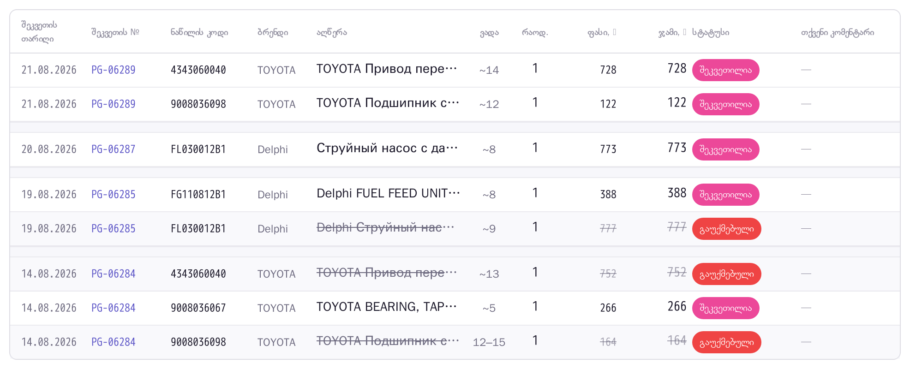Click pink status badge for TOYOTA BEARING row
This screenshot has height=369, width=910.
coord(725,308)
